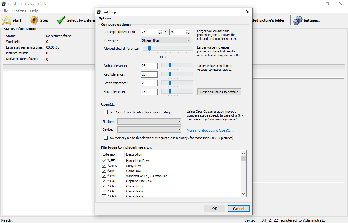Click the Duplicate Picture Finder title bar icon
The width and height of the screenshot is (348, 223).
(x=4, y=4)
